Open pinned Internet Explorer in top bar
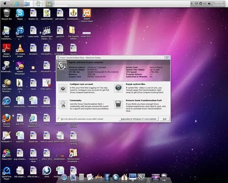This screenshot has height=183, width=228. [16, 4]
